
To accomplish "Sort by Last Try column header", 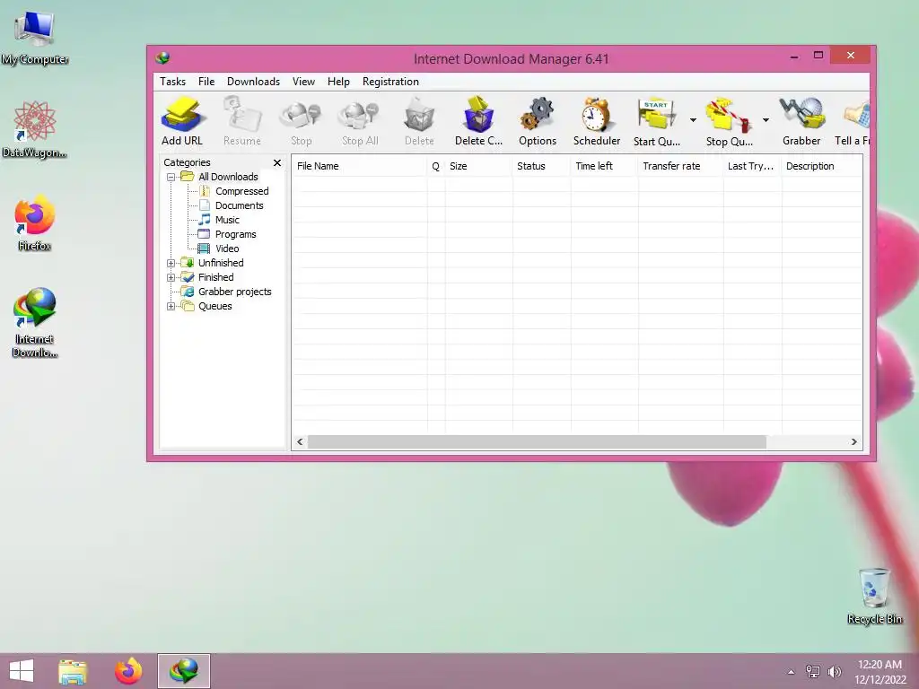I will [752, 166].
